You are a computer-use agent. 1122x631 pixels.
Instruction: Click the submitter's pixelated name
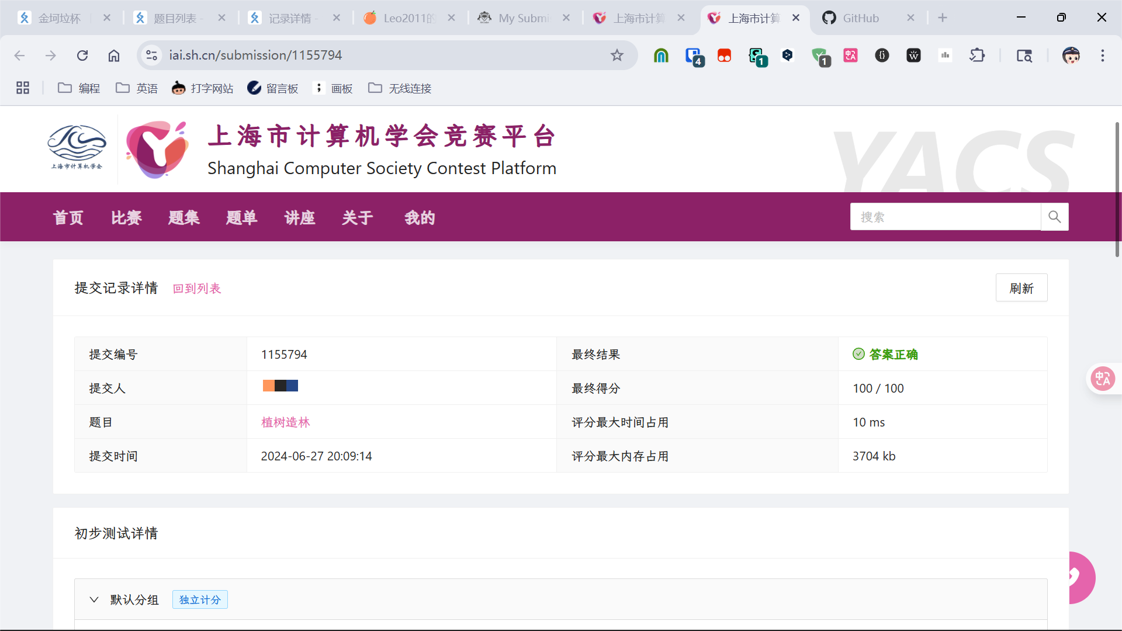[280, 386]
